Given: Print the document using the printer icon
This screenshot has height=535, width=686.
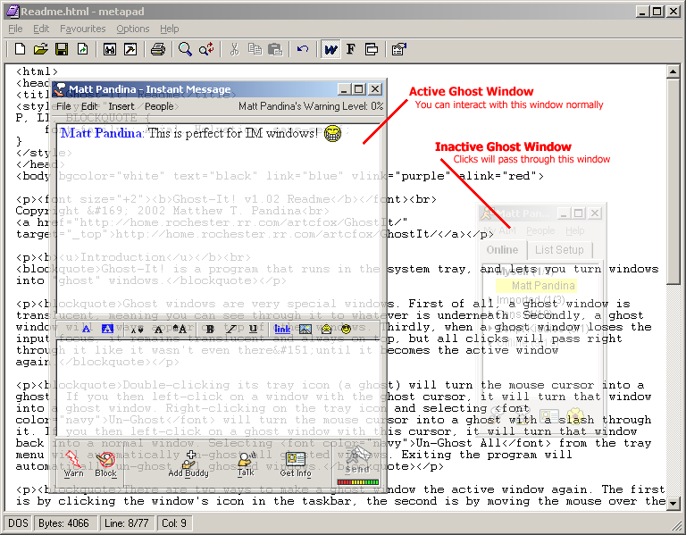Looking at the screenshot, I should (x=157, y=49).
